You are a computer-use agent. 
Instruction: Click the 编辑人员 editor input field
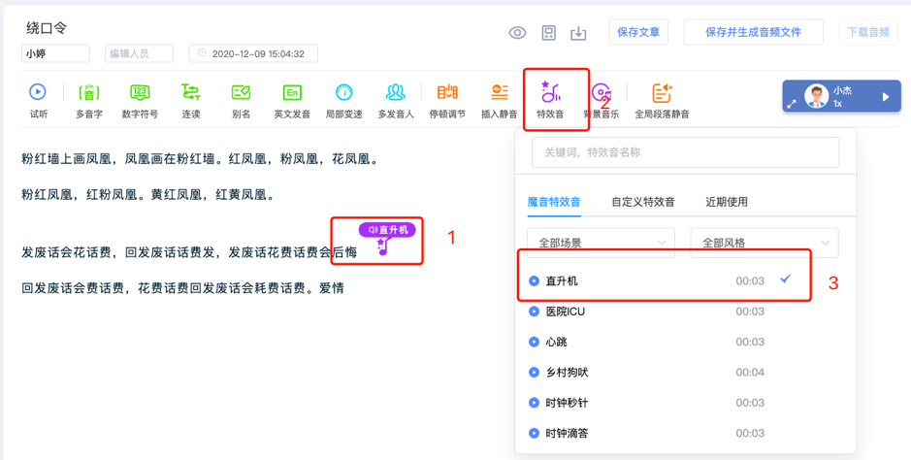(x=140, y=53)
